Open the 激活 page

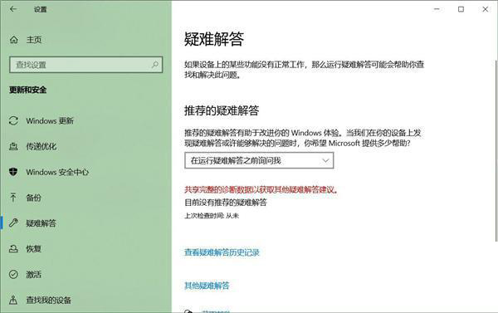[34, 274]
